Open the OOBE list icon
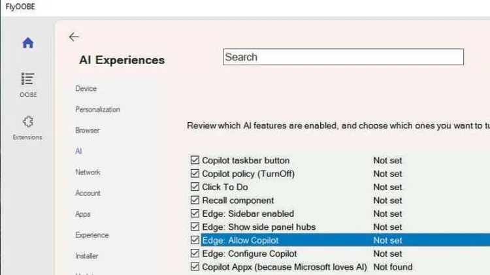This screenshot has width=490, height=275. coord(27,80)
